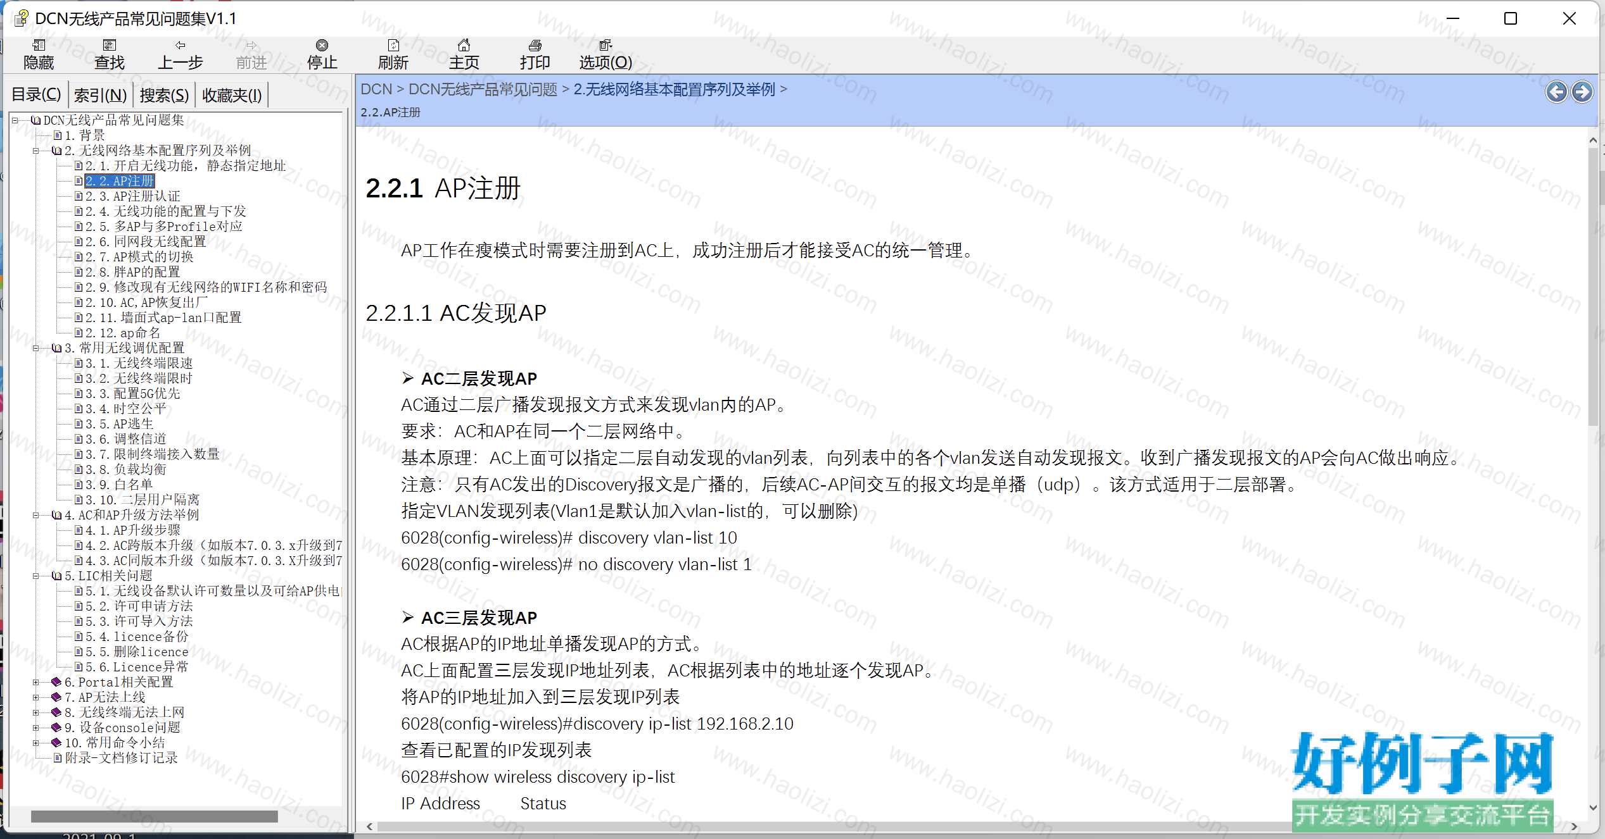Click open-book icon of 3. 常用无线调优配置

tap(57, 347)
